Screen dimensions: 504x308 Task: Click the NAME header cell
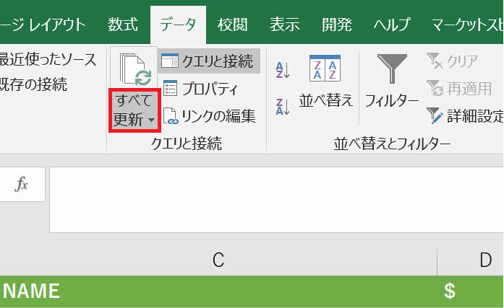[218, 291]
